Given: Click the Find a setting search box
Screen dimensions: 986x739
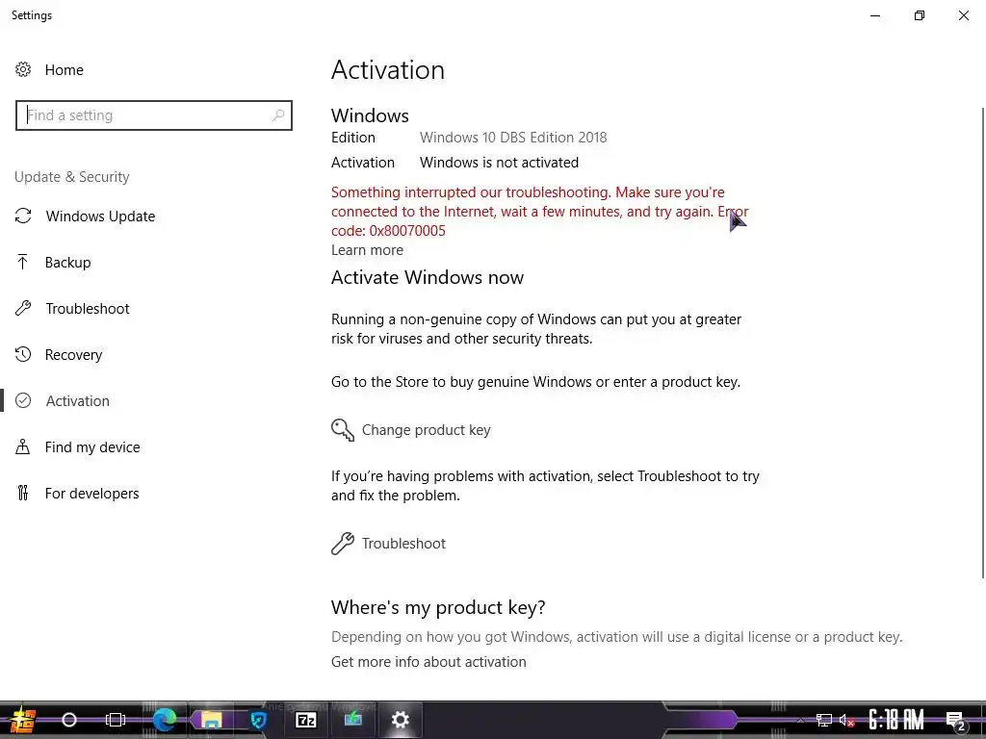Looking at the screenshot, I should pos(154,115).
